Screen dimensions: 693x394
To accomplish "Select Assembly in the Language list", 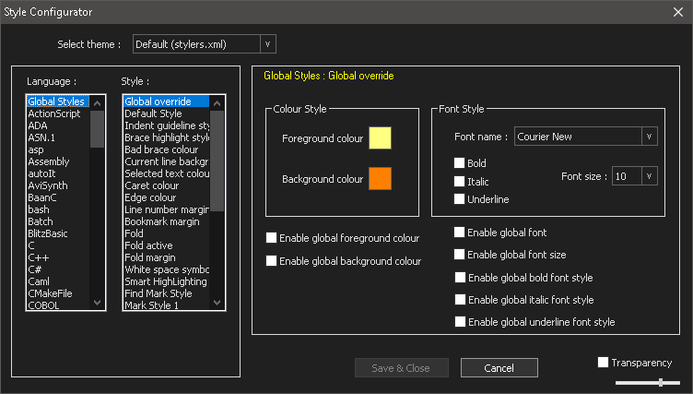I will pos(58,161).
